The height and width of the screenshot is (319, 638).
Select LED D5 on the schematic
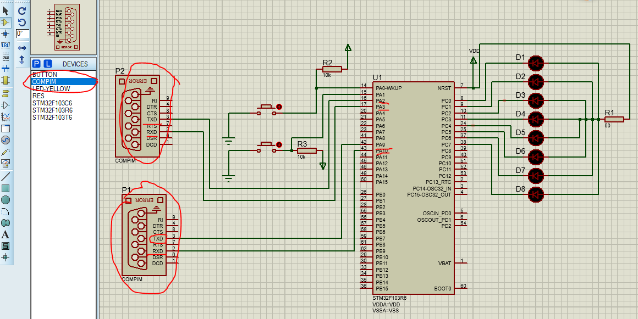pos(536,138)
